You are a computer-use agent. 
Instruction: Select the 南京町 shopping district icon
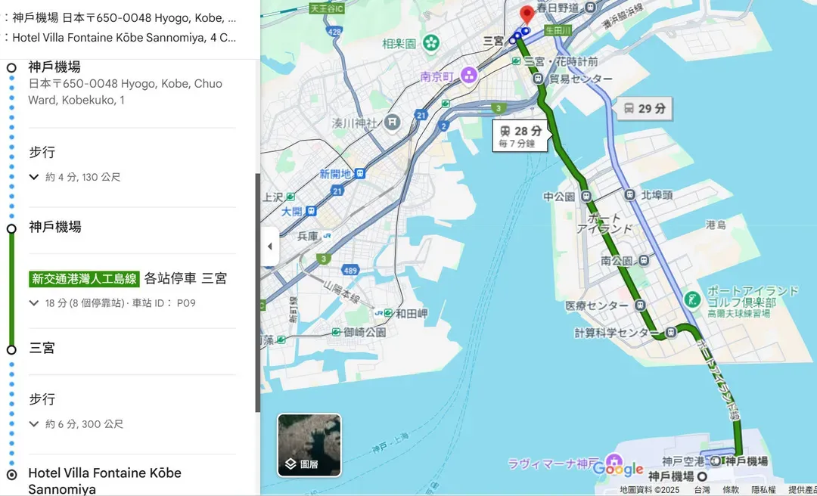(x=469, y=76)
